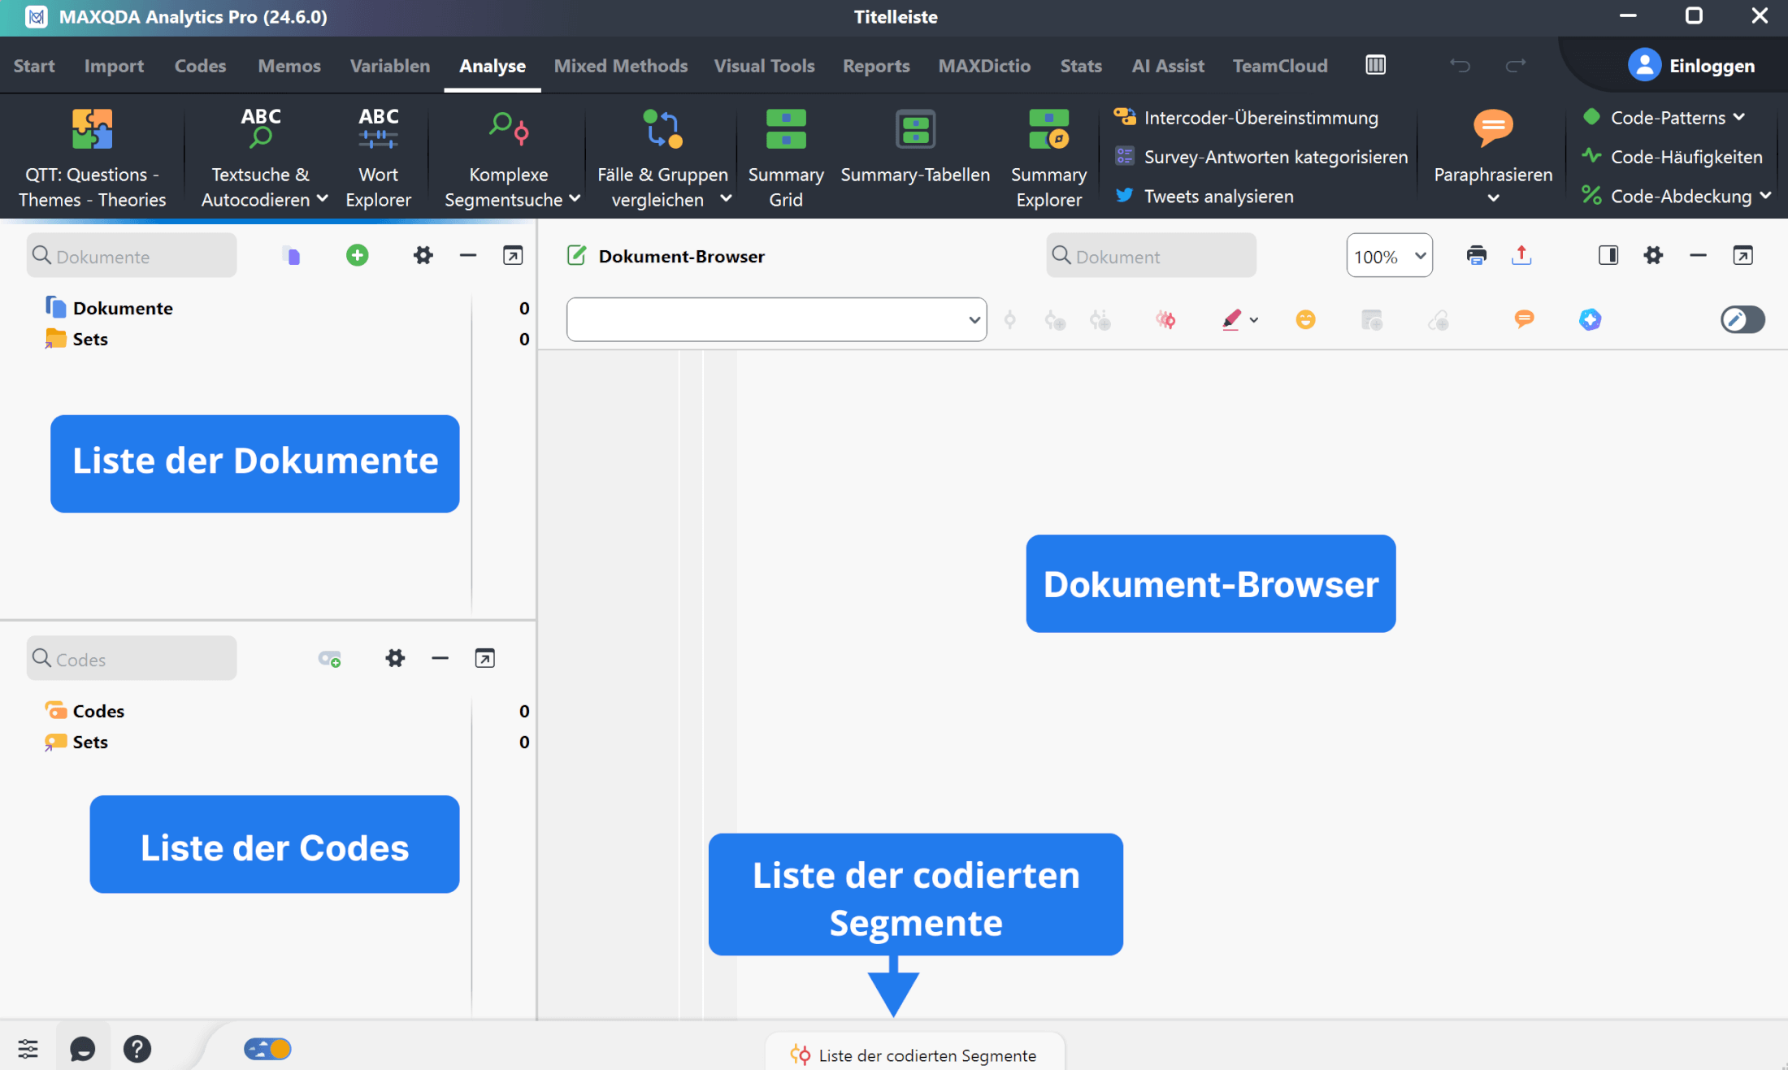Image resolution: width=1788 pixels, height=1070 pixels.
Task: Add new document with green plus icon
Action: pyautogui.click(x=358, y=255)
